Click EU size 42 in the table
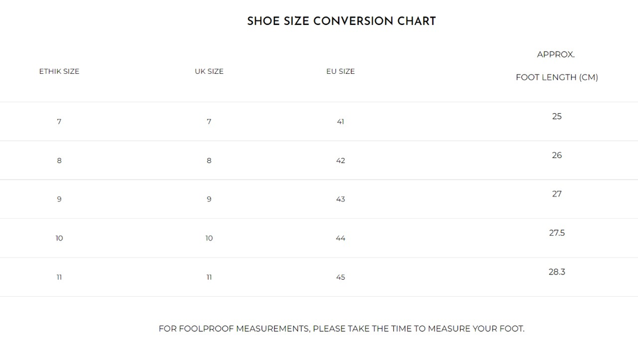 (340, 161)
